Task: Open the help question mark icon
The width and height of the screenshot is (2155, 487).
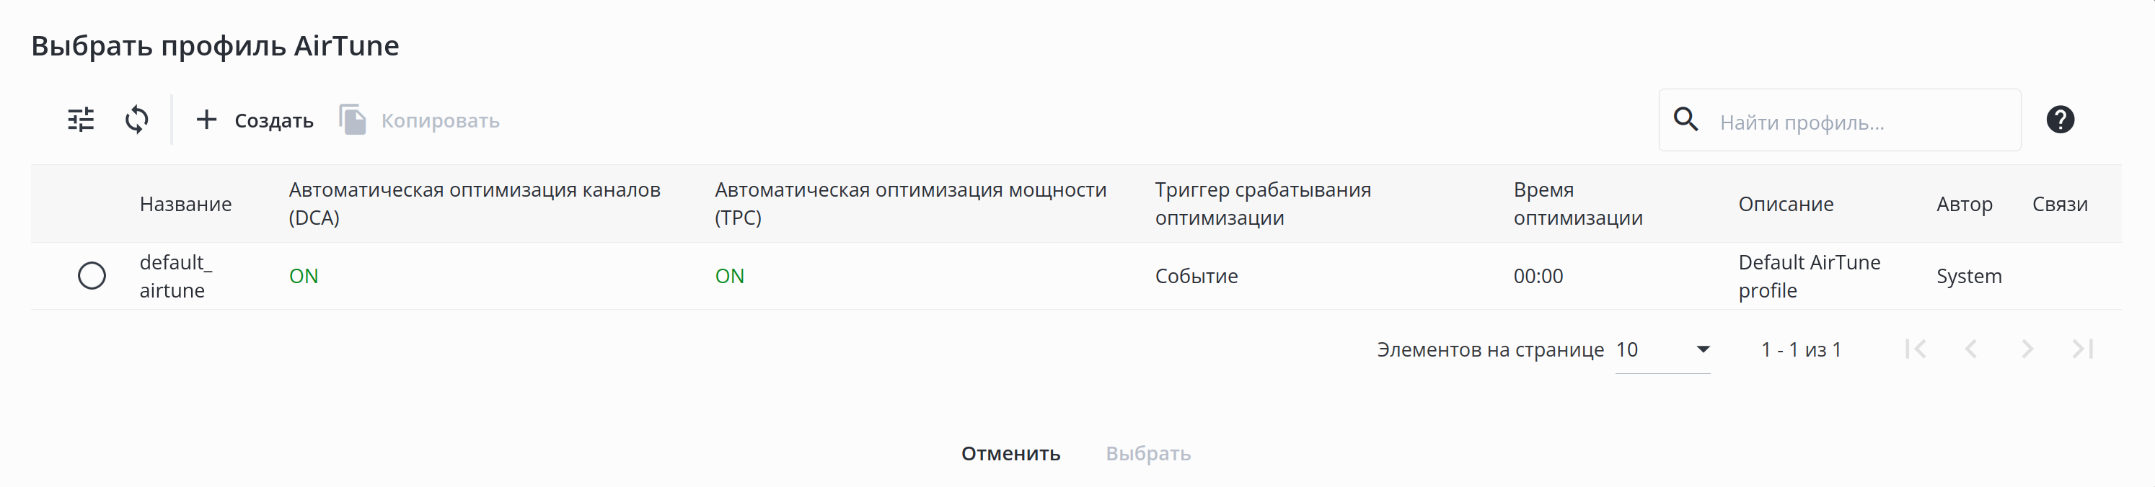Action: click(2060, 120)
